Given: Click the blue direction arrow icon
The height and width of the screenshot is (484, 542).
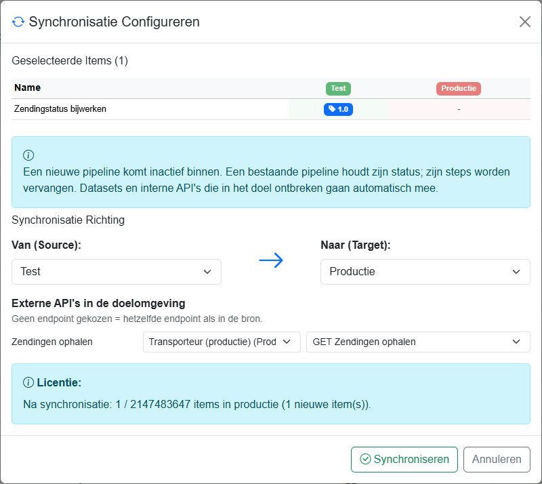Looking at the screenshot, I should click(x=271, y=260).
